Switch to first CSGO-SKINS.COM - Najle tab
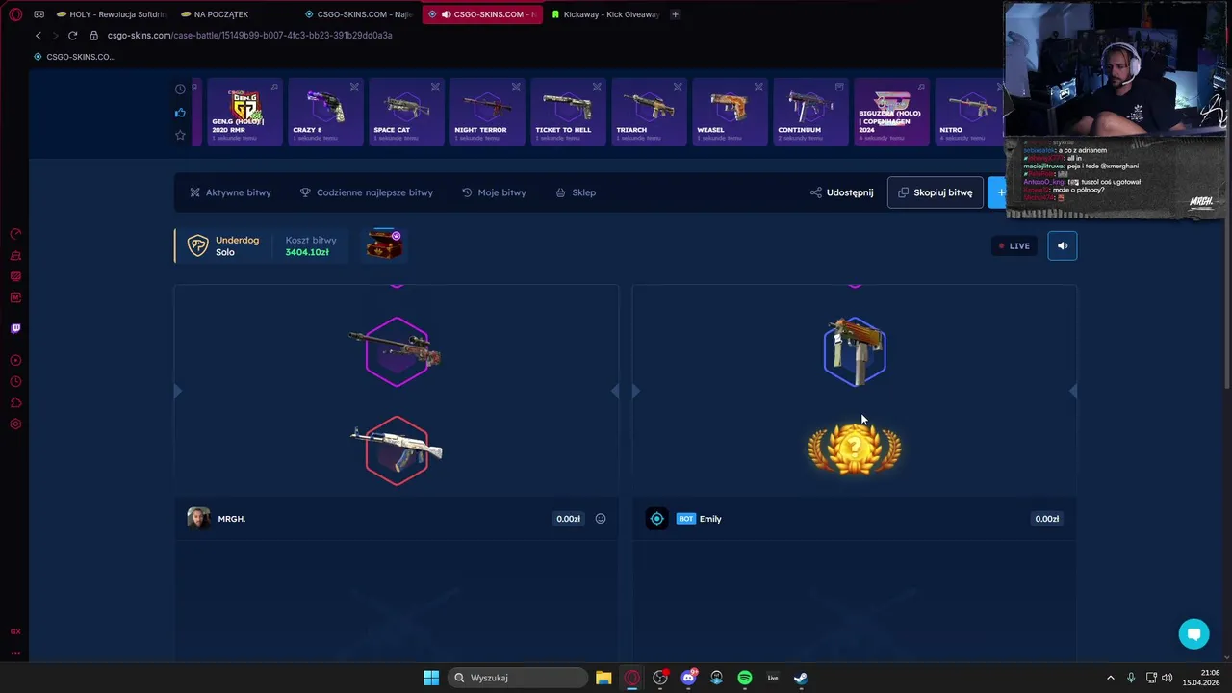Viewport: 1232px width, 693px height. 358,14
